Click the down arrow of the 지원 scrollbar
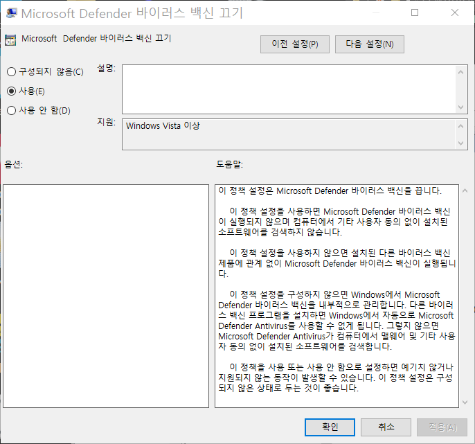The height and width of the screenshot is (444, 475). click(x=461, y=143)
